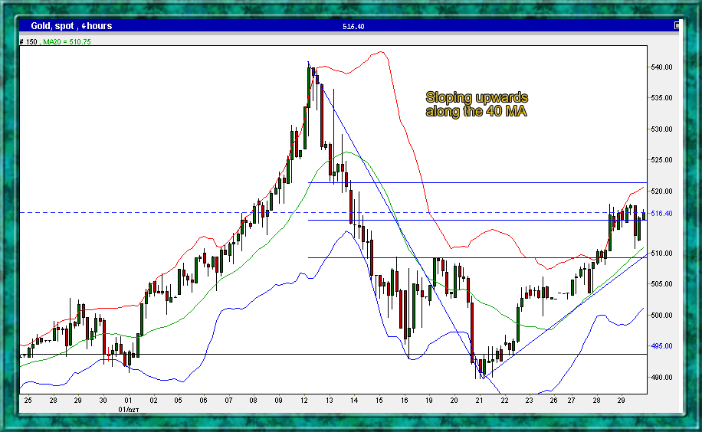Click date 25 at left end of time axis
702x432 pixels.
coord(28,401)
